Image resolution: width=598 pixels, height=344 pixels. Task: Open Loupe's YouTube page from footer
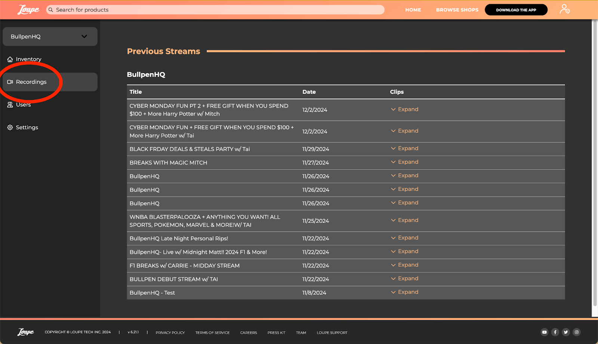point(544,332)
